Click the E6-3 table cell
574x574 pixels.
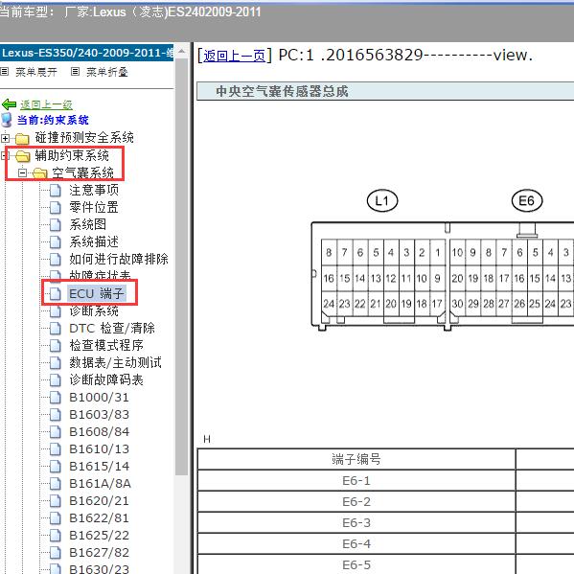pyautogui.click(x=356, y=523)
